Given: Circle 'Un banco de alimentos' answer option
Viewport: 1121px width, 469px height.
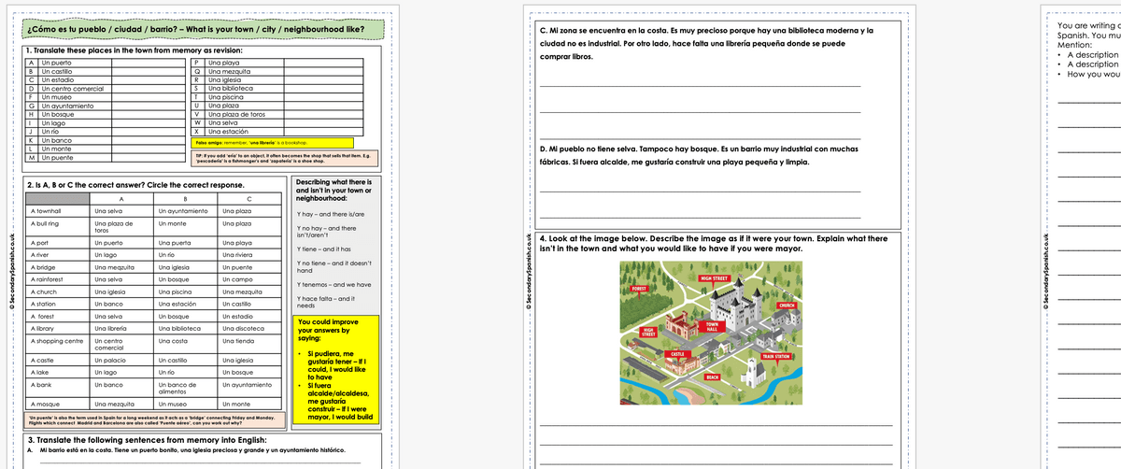Looking at the screenshot, I should tap(177, 388).
